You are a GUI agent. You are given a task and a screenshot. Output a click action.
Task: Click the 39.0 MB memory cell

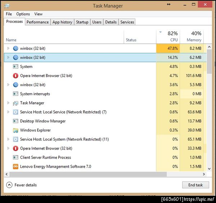(x=192, y=130)
